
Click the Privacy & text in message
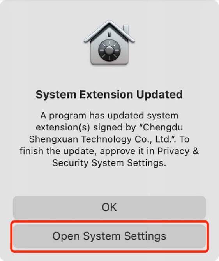178,151
